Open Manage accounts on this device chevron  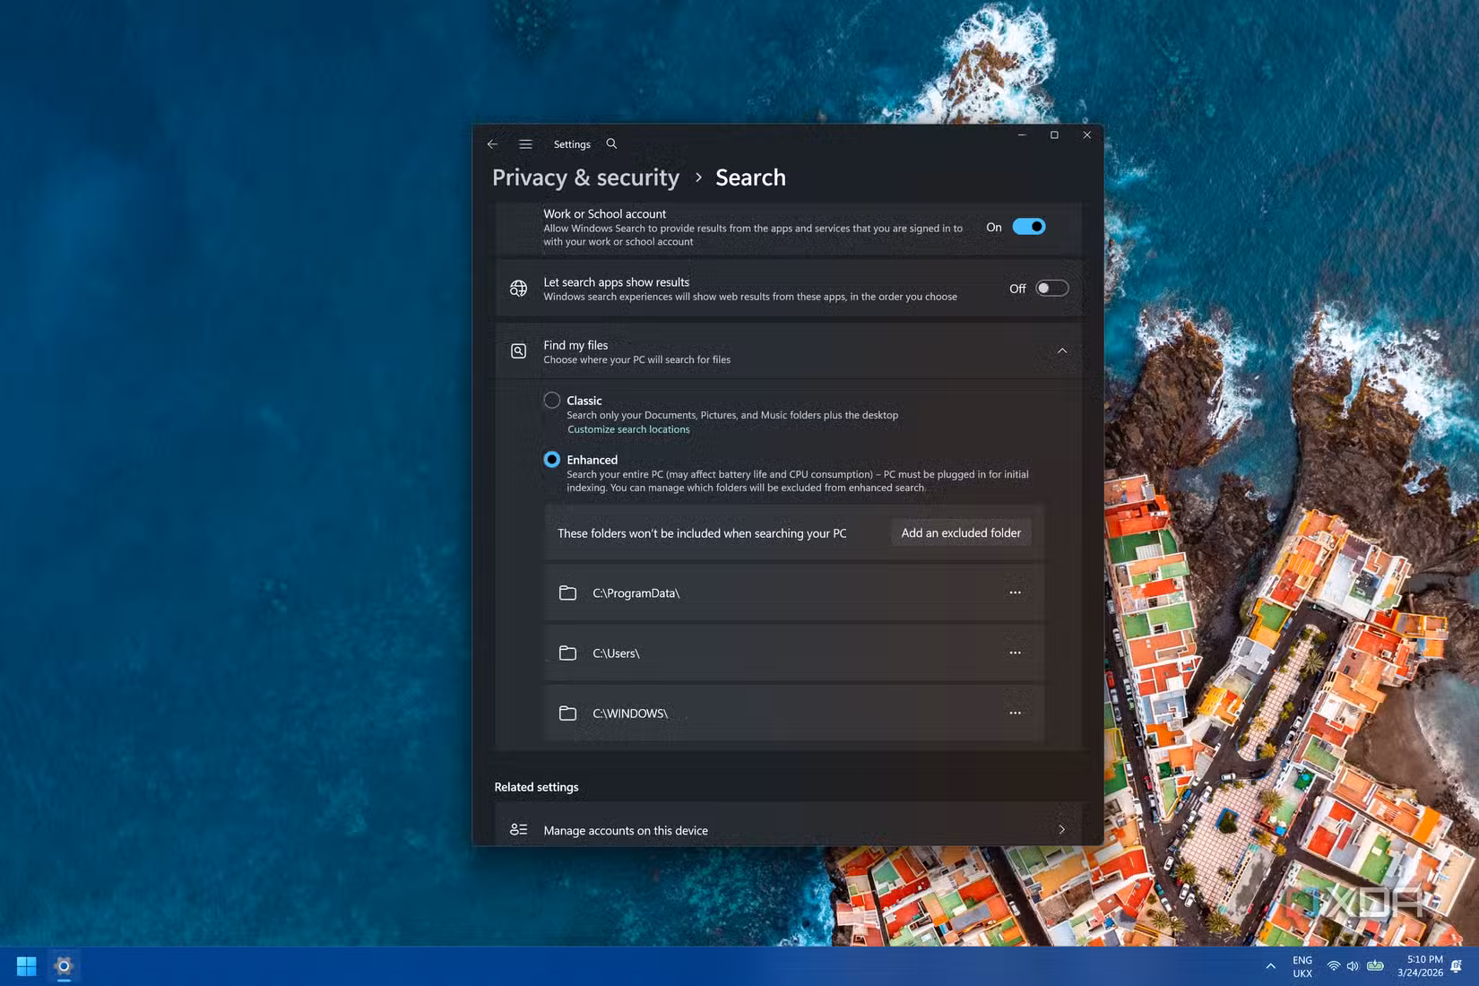click(1062, 830)
